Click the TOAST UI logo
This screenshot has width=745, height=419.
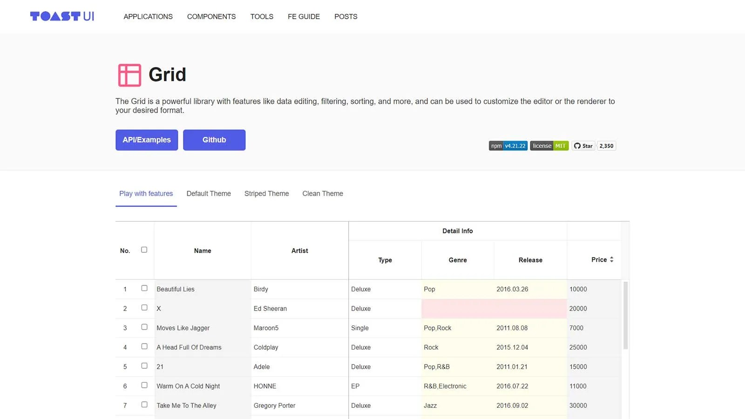[61, 16]
